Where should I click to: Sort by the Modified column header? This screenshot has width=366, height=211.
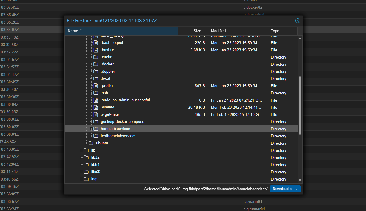point(238,31)
